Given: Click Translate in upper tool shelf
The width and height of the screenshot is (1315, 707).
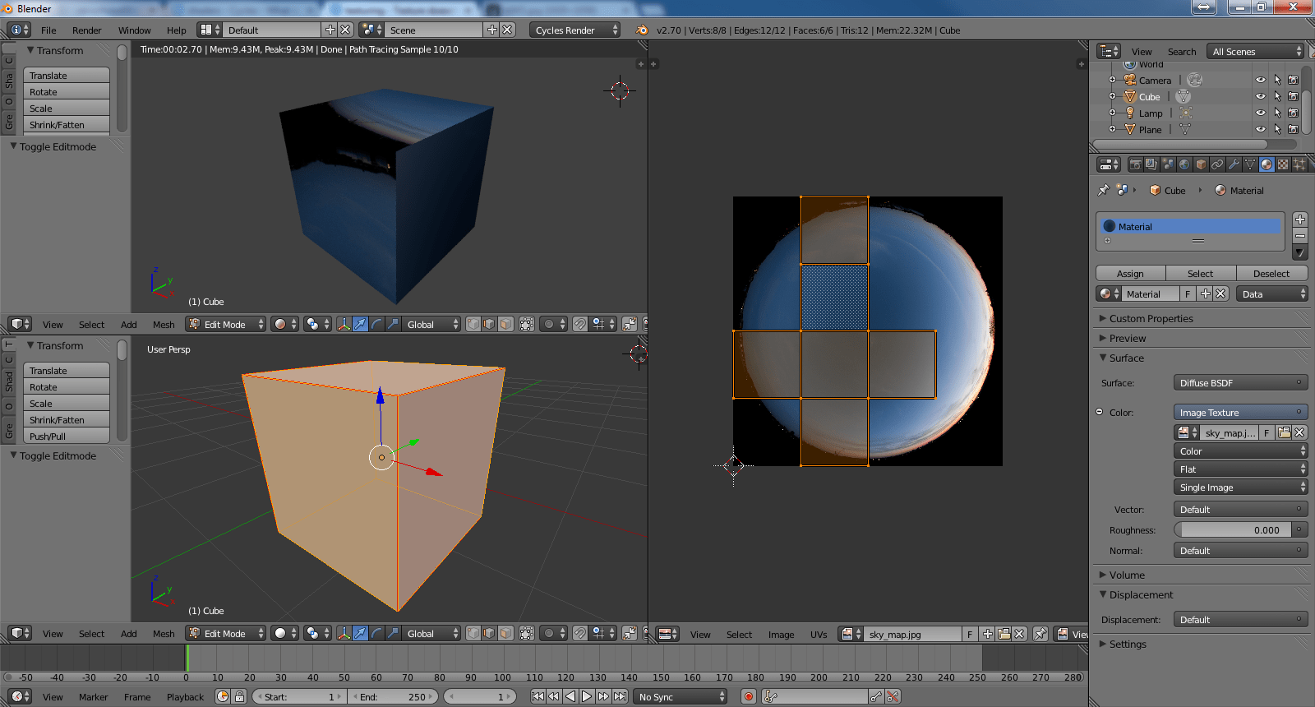Looking at the screenshot, I should [x=67, y=75].
